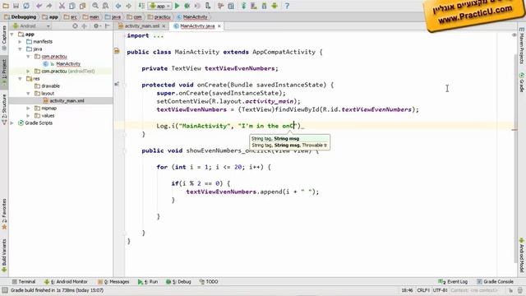Screen dimensions: 526x296
Task: Click the Synchronize toolbar icon
Action: point(26,6)
